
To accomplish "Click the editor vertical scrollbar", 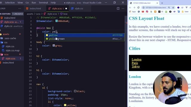I will [126, 43].
